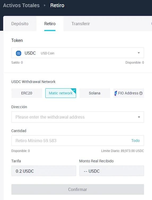152x200 pixels.
Task: Switch to the Transferir tab
Action: point(81,24)
